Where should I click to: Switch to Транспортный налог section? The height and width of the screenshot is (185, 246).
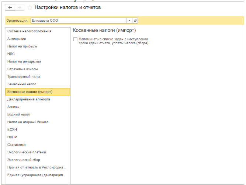[x=24, y=77]
